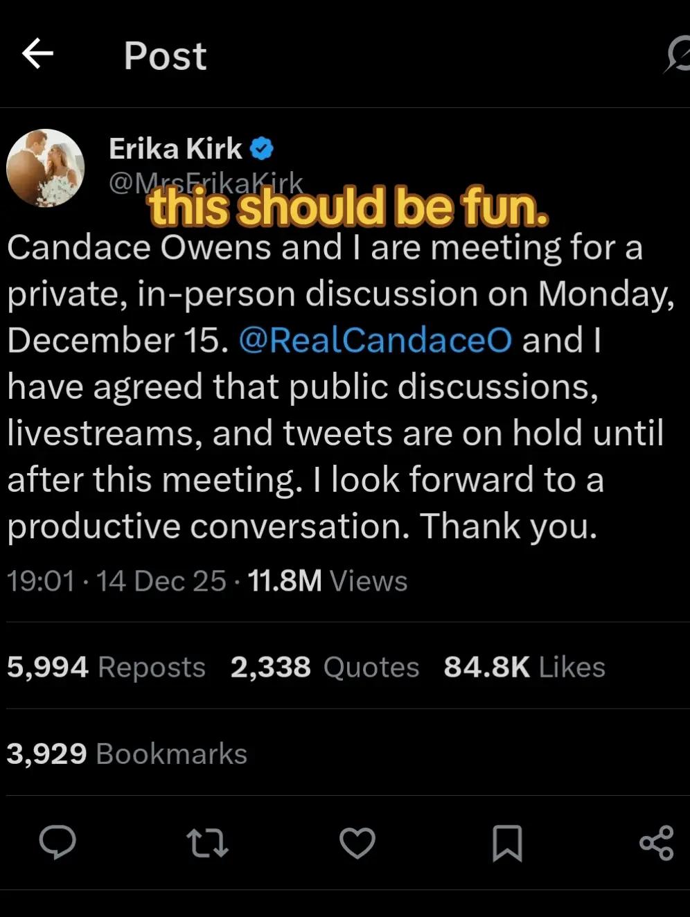Image resolution: width=690 pixels, height=917 pixels.
Task: Show the 84.8K Likes list
Action: [x=524, y=667]
